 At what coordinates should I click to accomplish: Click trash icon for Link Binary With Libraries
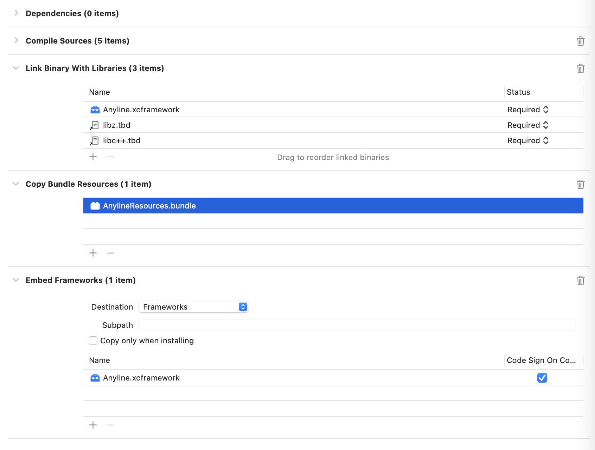[x=581, y=68]
